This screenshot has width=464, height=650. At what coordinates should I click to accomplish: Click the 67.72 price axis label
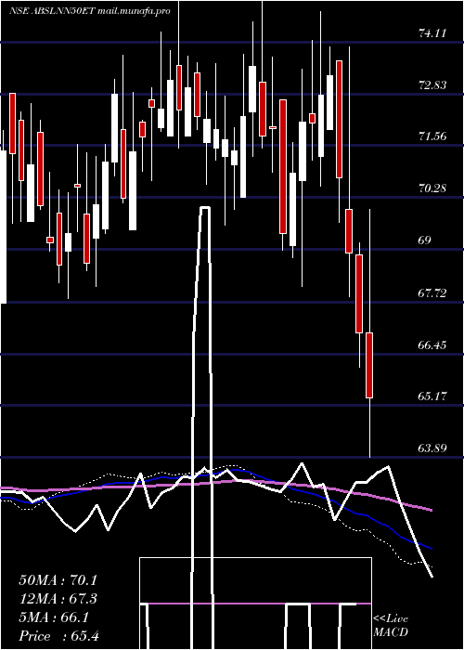pyautogui.click(x=432, y=293)
